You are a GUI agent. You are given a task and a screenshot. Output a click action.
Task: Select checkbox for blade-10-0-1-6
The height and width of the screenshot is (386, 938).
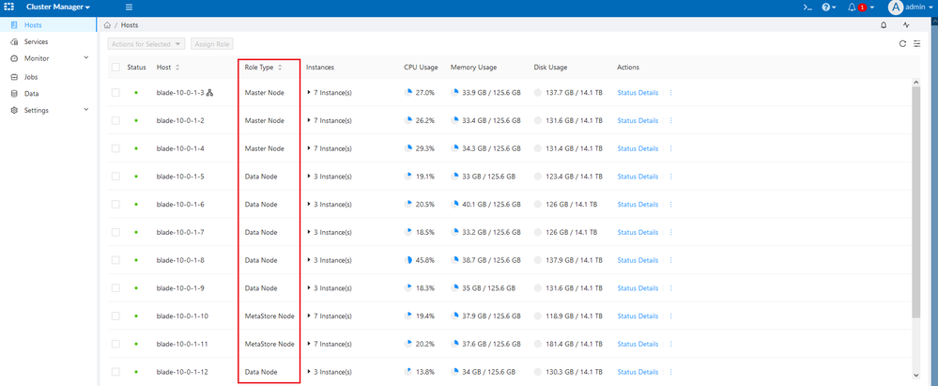pos(115,205)
